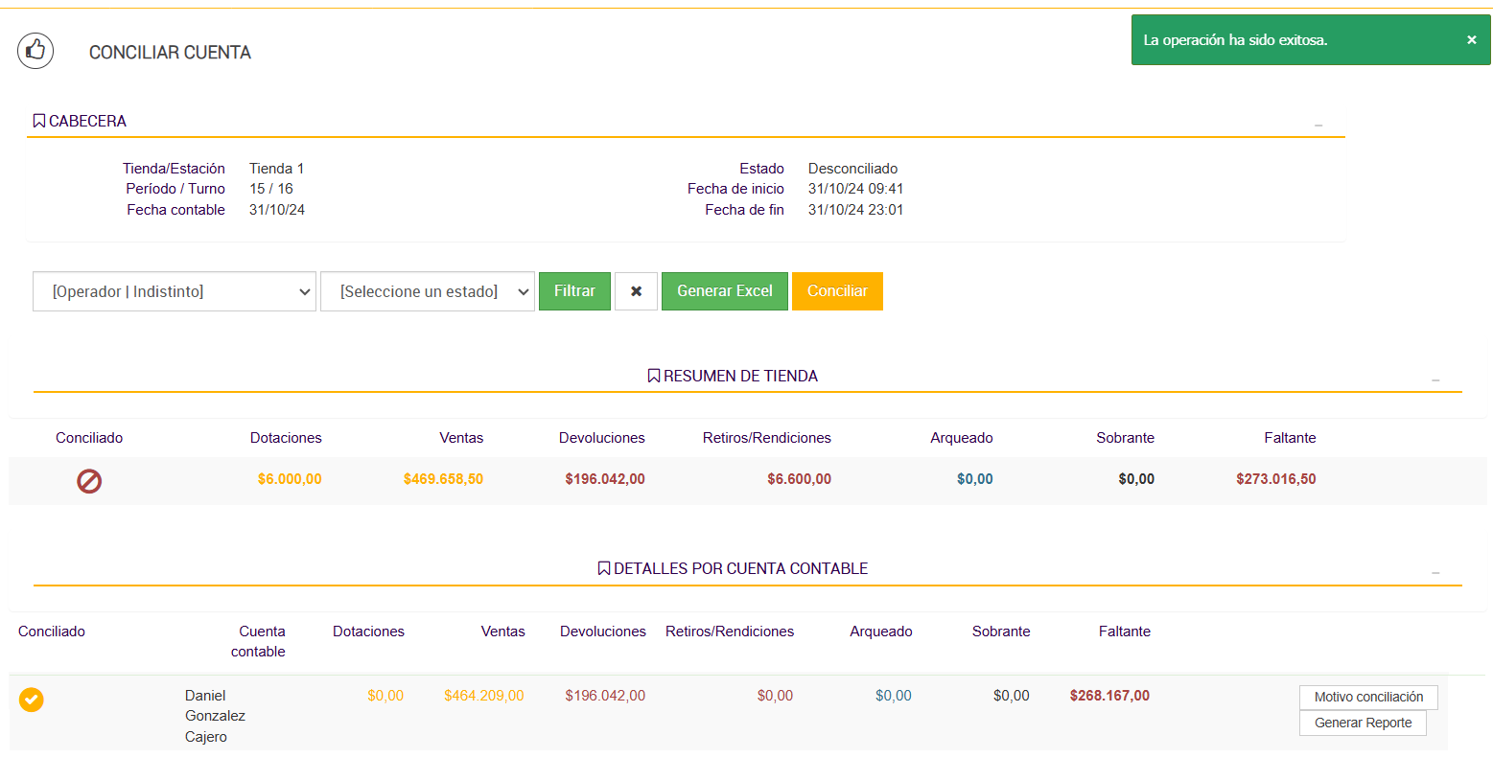Click the bookmark icon by RESUMEN DE TIENDA
Image resolution: width=1493 pixels, height=758 pixels.
[x=654, y=376]
